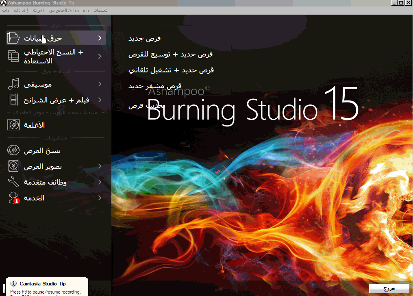Image resolution: width=413 pixels, height=296 pixels.
Task: Expand the chevron beside تصوير القرص
Action: [100, 166]
